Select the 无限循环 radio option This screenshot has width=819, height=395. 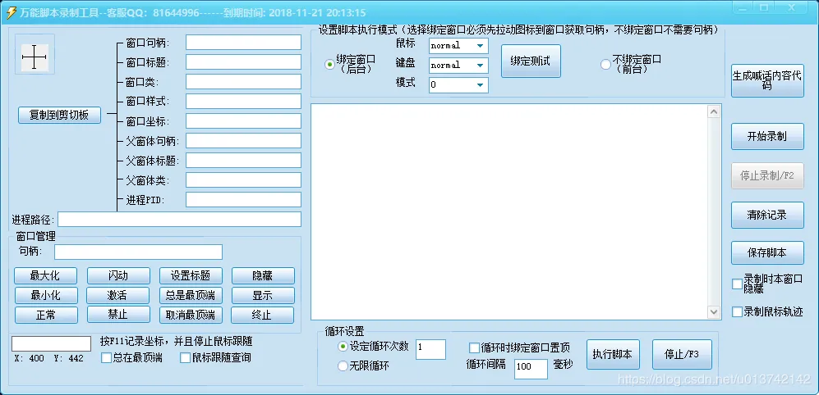pyautogui.click(x=343, y=366)
